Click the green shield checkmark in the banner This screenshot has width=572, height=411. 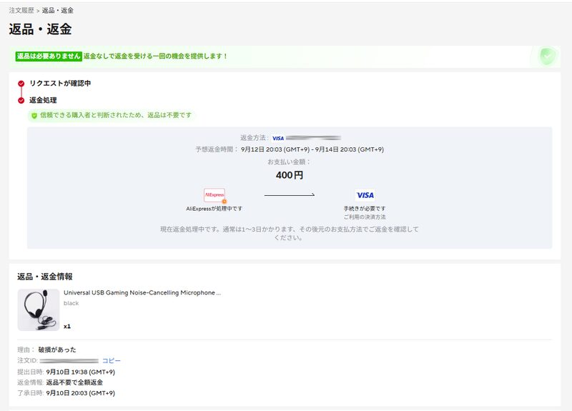pyautogui.click(x=547, y=56)
